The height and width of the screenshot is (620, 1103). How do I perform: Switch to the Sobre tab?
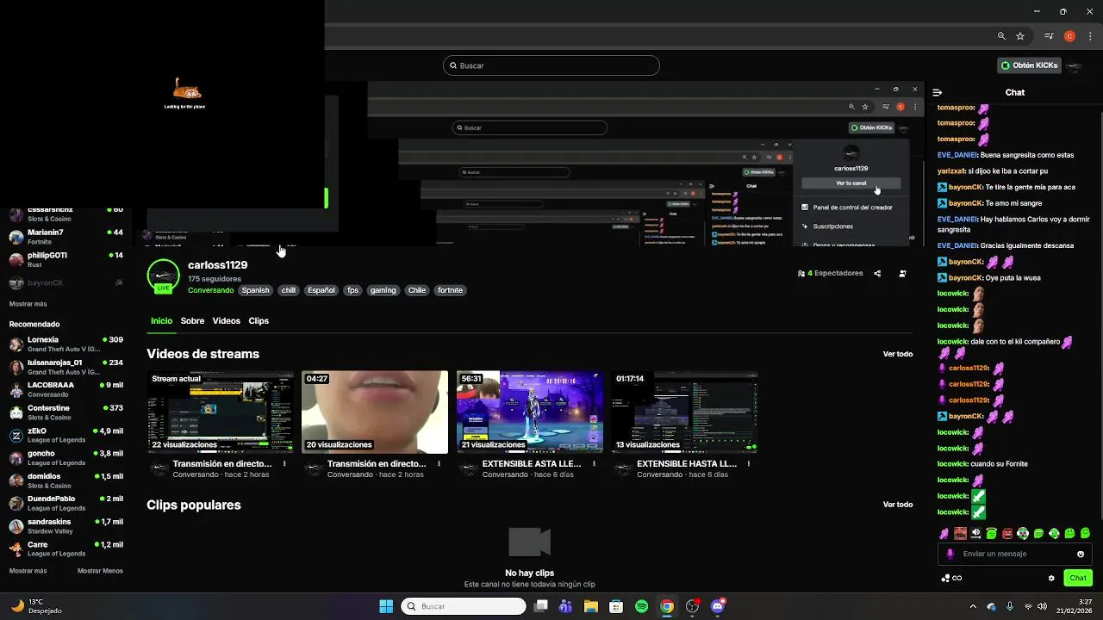[192, 320]
